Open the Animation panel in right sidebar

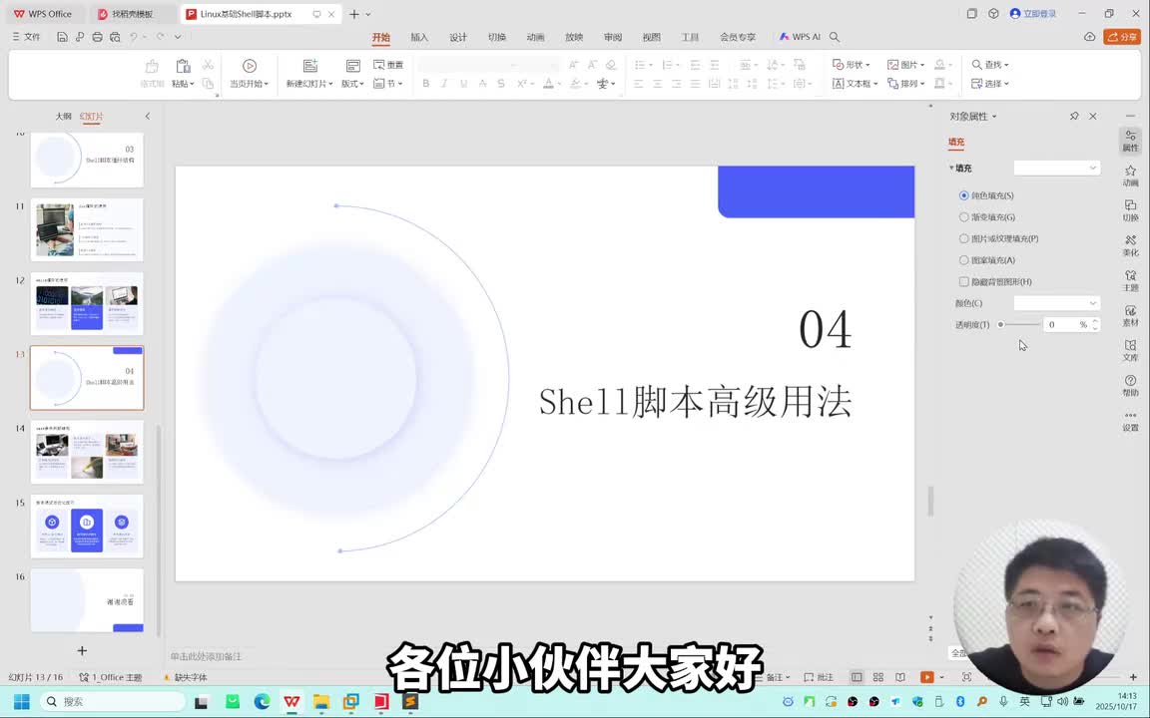point(1130,176)
